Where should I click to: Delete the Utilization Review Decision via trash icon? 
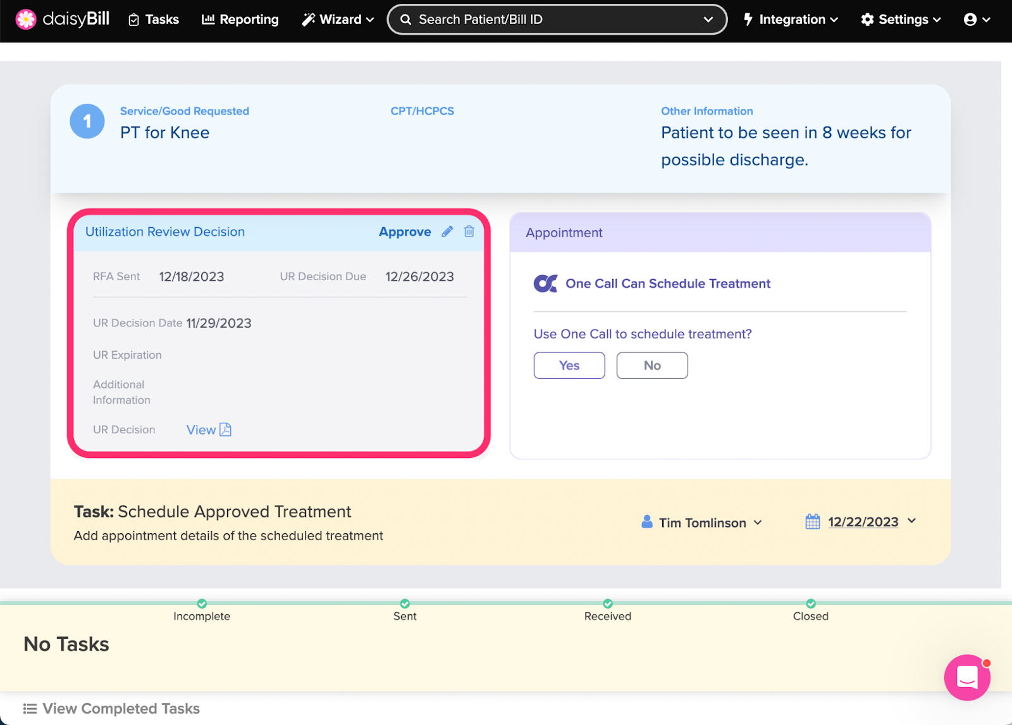point(469,232)
